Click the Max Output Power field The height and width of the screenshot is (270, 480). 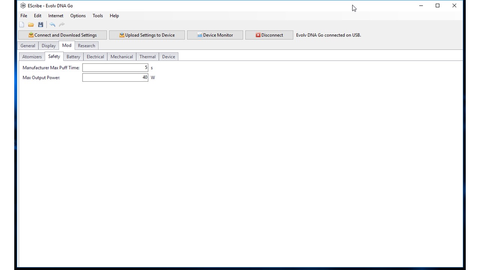click(115, 78)
